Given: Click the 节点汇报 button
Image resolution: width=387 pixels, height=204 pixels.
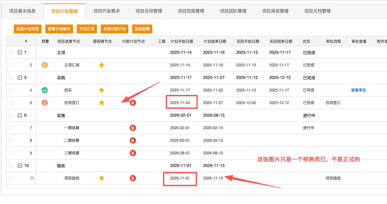Looking at the screenshot, I should click(x=87, y=29).
